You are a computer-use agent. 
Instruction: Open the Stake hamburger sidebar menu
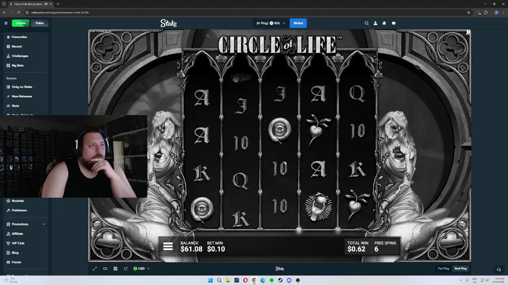pos(6,23)
